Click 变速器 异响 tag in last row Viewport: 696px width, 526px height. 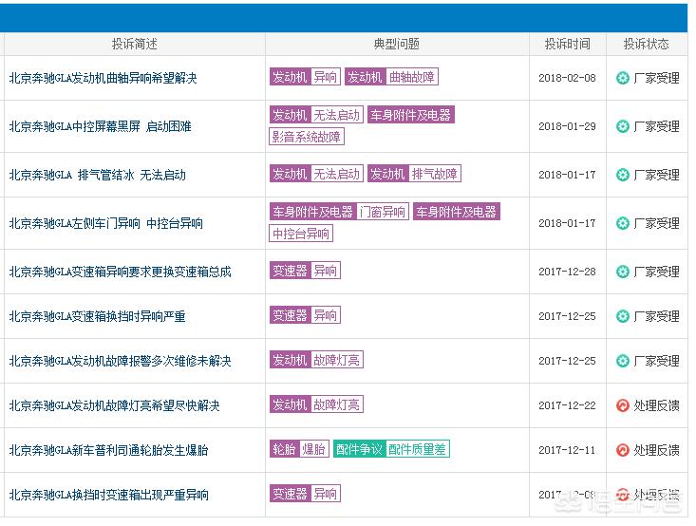pos(305,494)
